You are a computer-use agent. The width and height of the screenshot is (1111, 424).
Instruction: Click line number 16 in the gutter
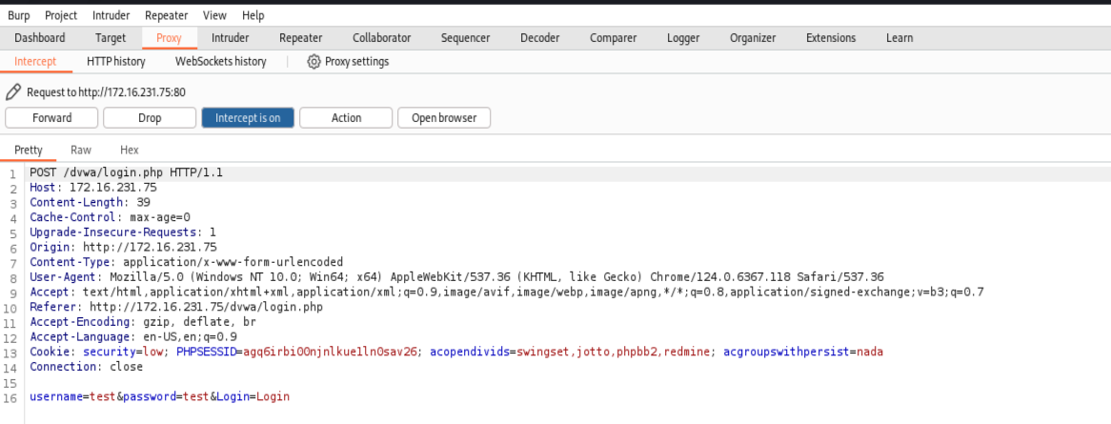coord(10,397)
